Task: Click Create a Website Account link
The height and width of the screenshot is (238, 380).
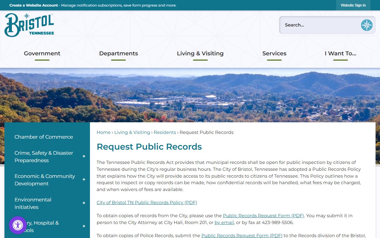Action: [34, 5]
